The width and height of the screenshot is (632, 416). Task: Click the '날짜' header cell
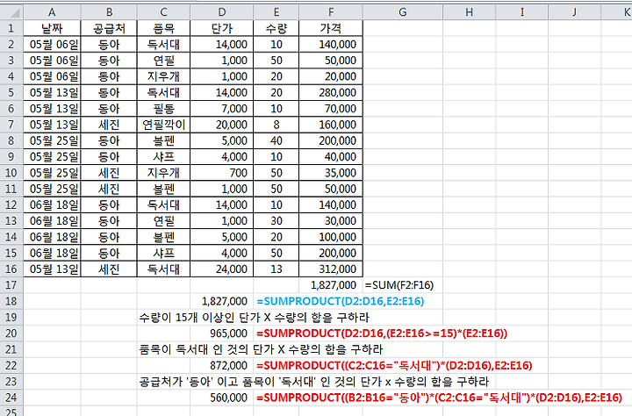pyautogui.click(x=52, y=28)
